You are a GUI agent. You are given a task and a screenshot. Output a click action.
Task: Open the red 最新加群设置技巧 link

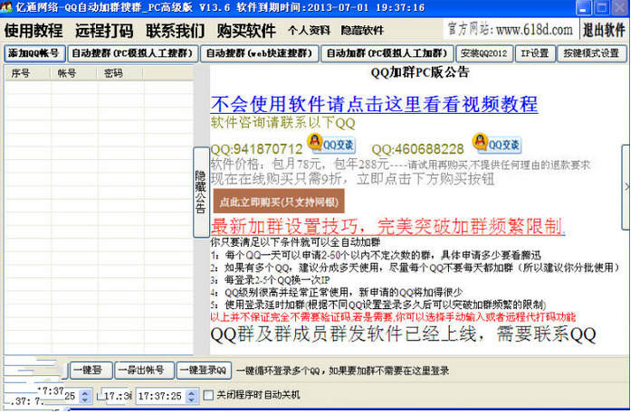(x=387, y=227)
